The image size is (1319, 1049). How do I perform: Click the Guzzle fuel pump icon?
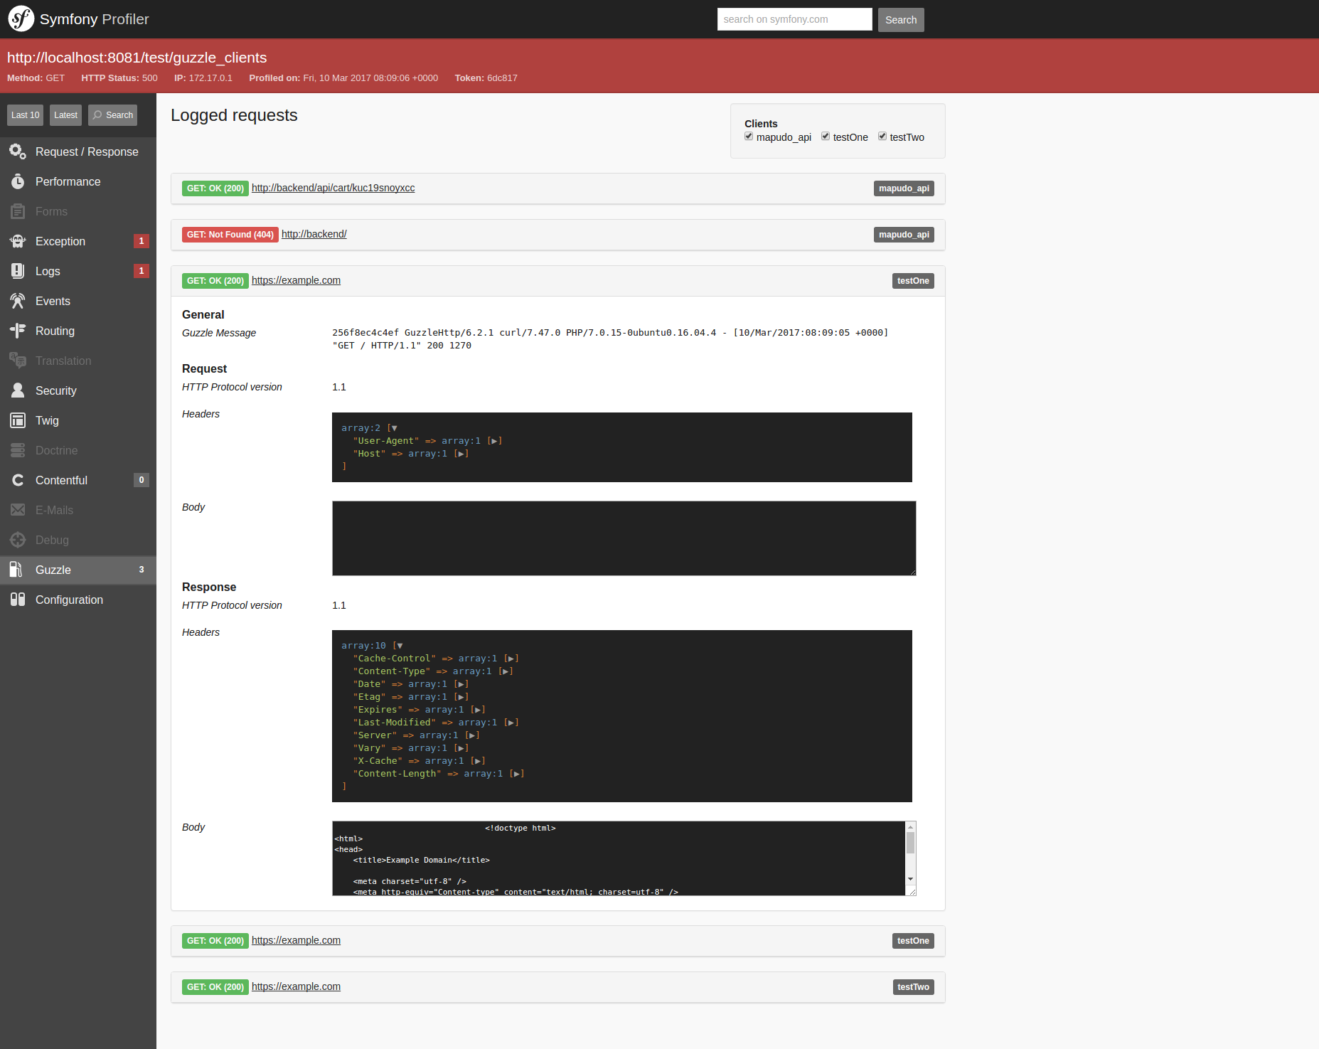tap(16, 570)
